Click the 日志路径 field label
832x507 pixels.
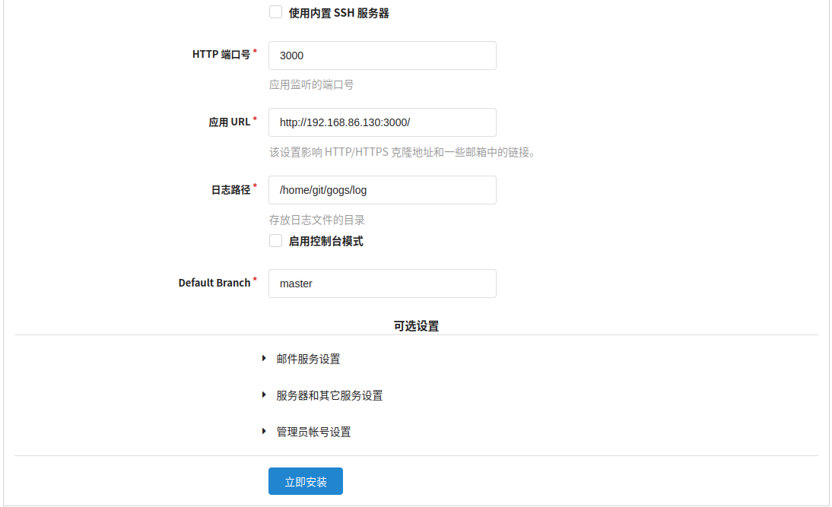pos(231,190)
